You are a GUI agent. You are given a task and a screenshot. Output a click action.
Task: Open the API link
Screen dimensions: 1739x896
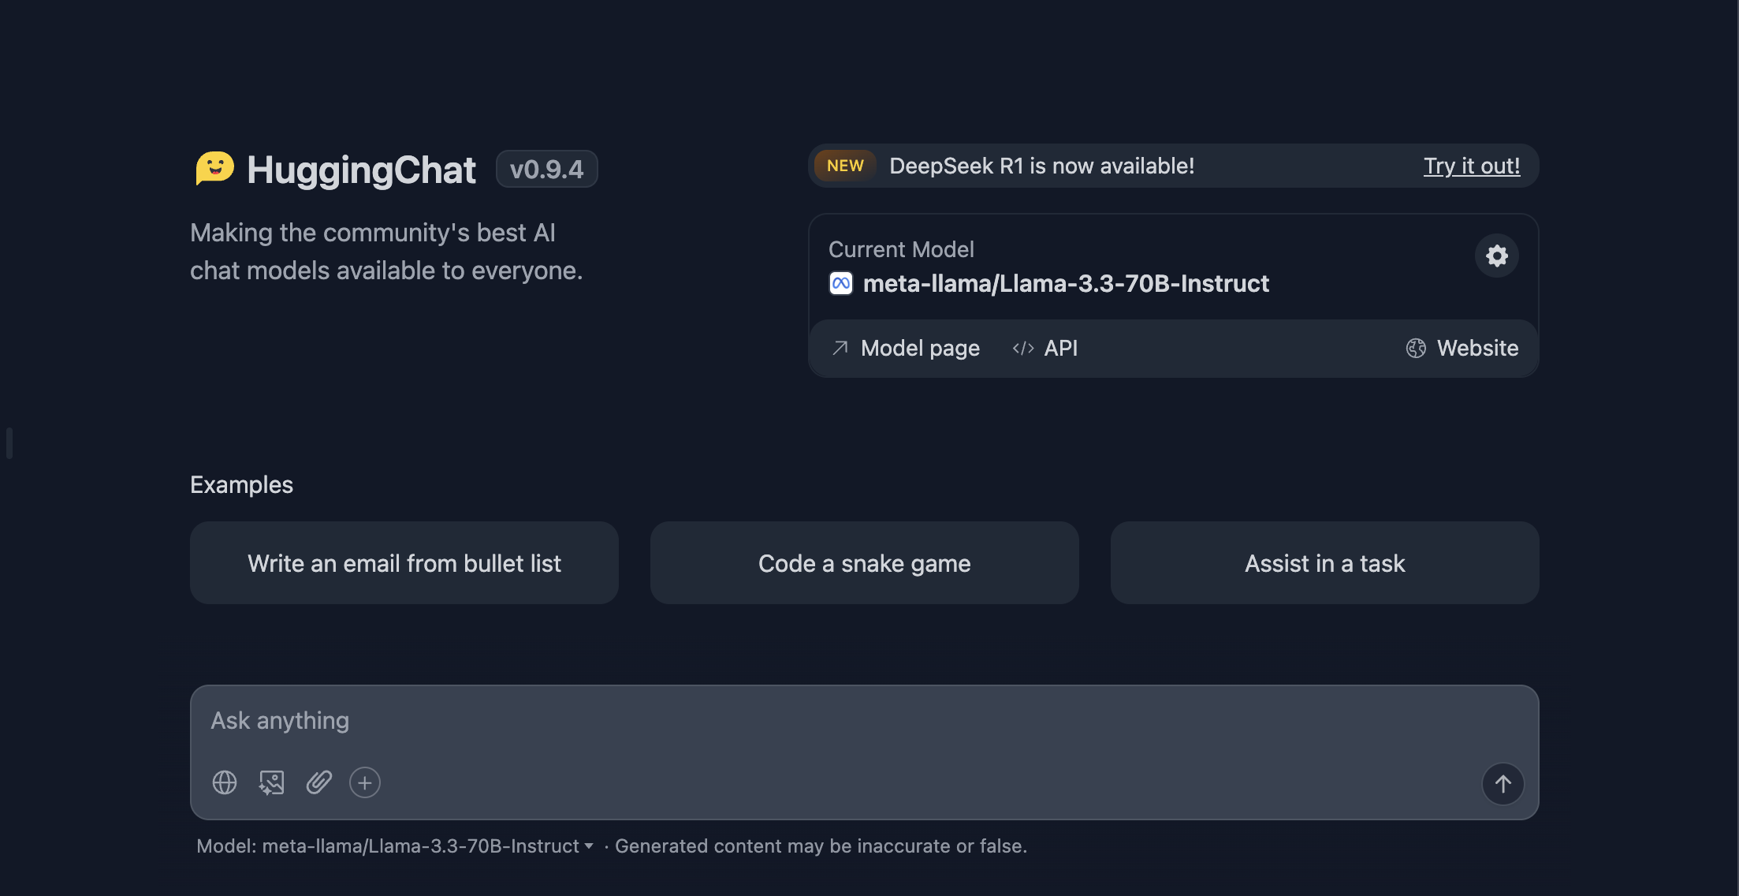[x=1045, y=348]
